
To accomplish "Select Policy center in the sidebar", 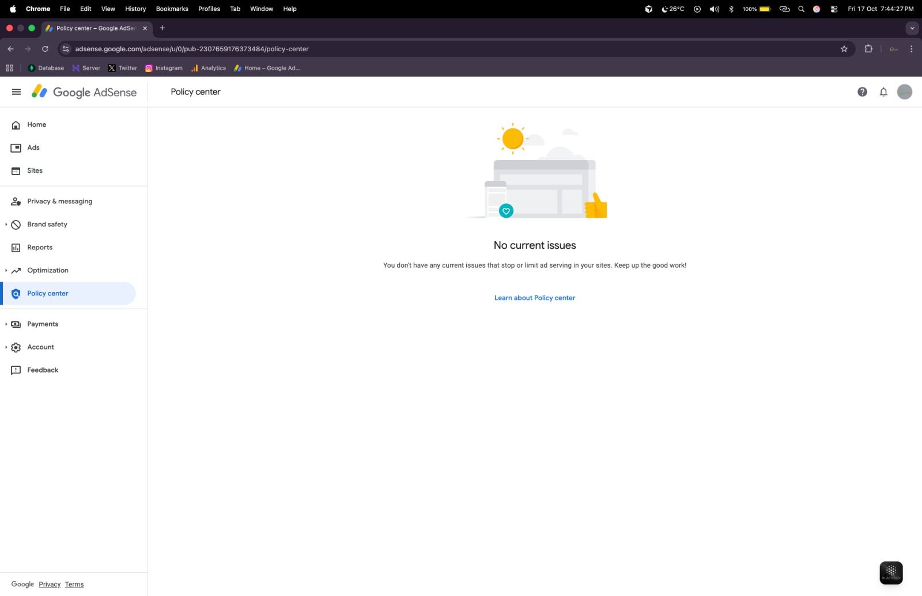I will (x=68, y=294).
